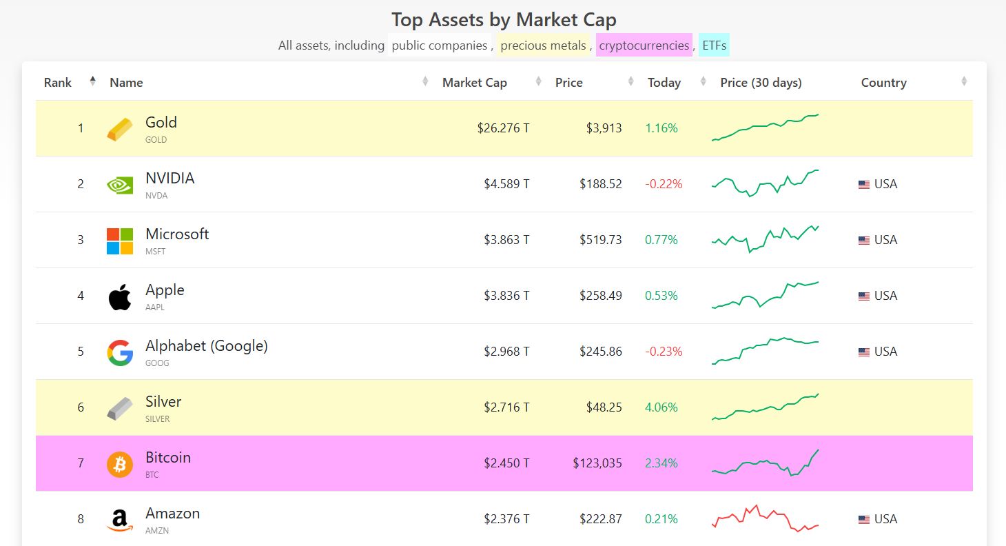This screenshot has height=546, width=1006.
Task: Sort by the Today column header
Action: click(x=664, y=83)
